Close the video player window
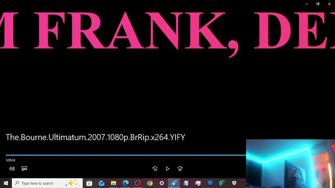The image size is (335, 188). pos(329,4)
